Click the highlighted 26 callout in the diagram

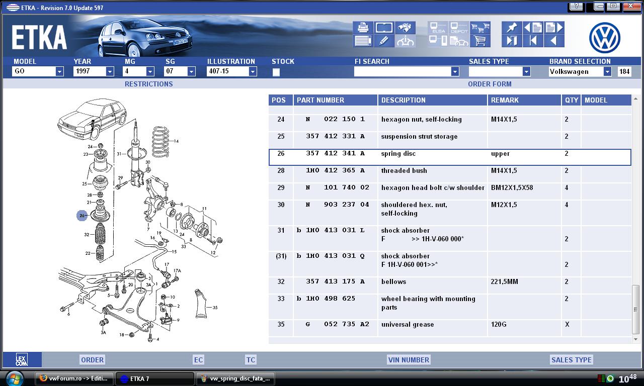pyautogui.click(x=82, y=216)
